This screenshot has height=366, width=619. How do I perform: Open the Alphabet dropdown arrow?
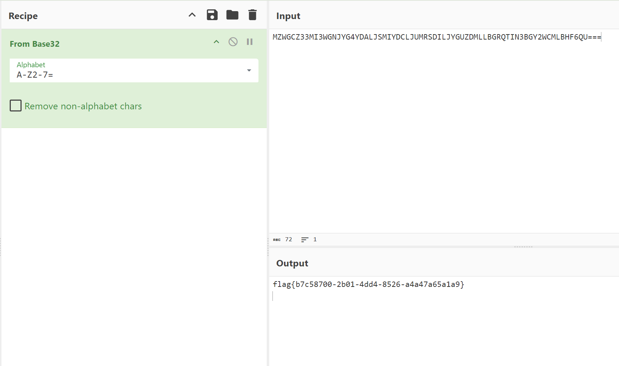click(x=249, y=70)
